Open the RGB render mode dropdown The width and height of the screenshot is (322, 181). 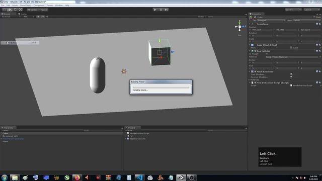(x=28, y=17)
